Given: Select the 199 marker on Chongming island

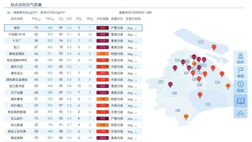Looking at the screenshot, I should coord(214,47).
